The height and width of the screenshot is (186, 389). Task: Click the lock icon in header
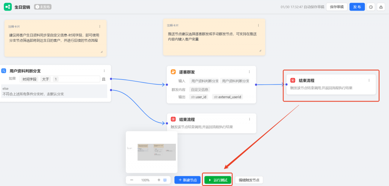pyautogui.click(x=381, y=7)
